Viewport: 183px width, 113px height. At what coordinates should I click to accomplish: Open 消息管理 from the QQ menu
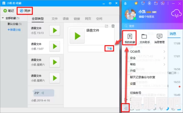(x=159, y=38)
